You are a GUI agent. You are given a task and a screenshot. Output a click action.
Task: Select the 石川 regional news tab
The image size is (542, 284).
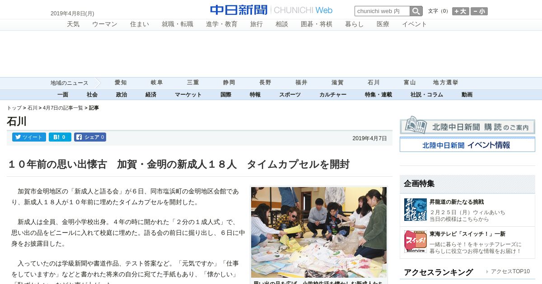374,82
